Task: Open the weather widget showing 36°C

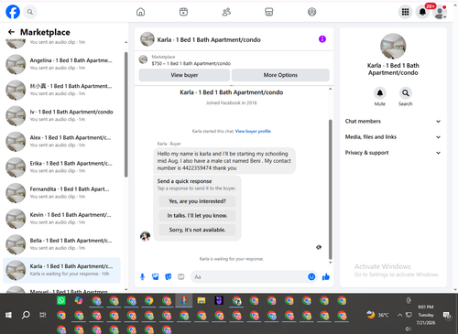Action: [x=377, y=315]
